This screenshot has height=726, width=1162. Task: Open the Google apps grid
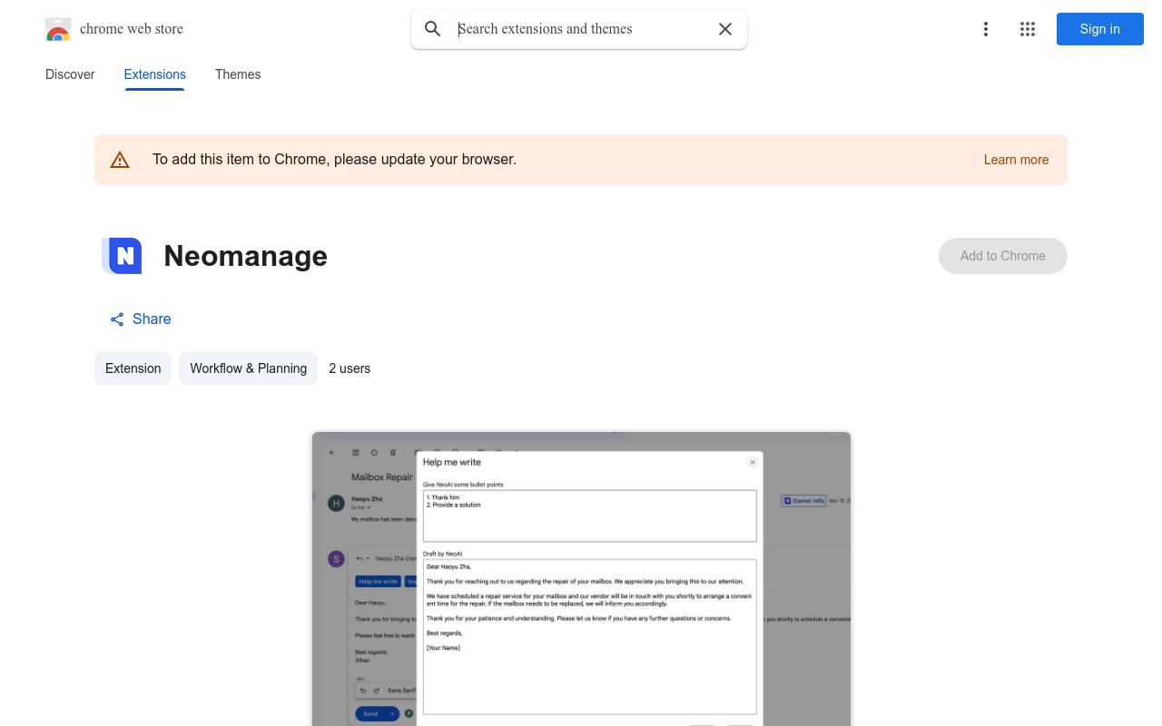click(x=1028, y=29)
